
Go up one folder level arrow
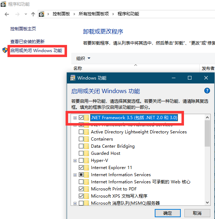click(x=33, y=14)
